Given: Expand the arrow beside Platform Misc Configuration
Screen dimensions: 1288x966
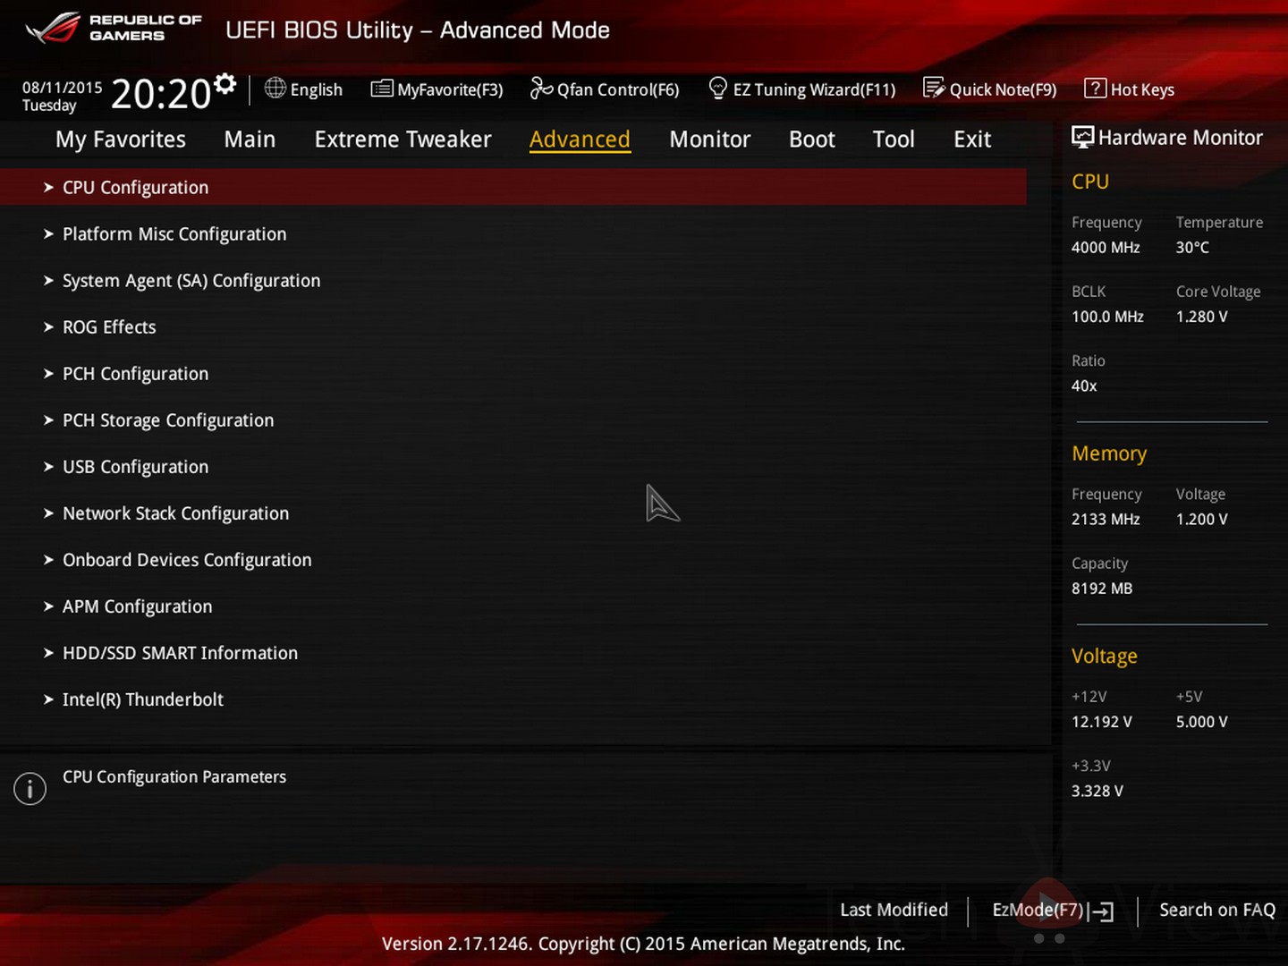Looking at the screenshot, I should click(48, 233).
